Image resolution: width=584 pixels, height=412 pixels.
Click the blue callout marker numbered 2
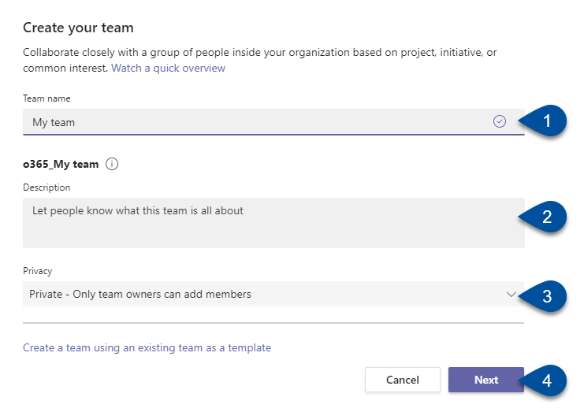tap(543, 217)
